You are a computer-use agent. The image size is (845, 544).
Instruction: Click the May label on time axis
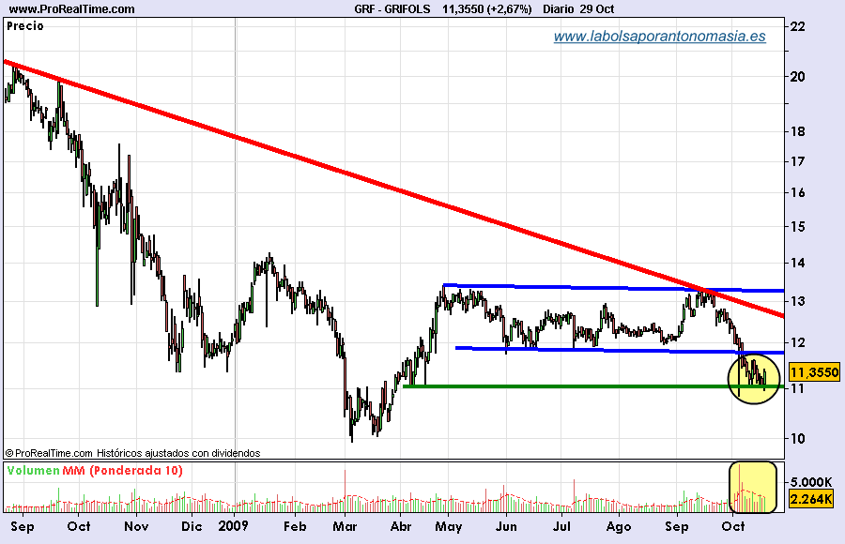tap(449, 526)
